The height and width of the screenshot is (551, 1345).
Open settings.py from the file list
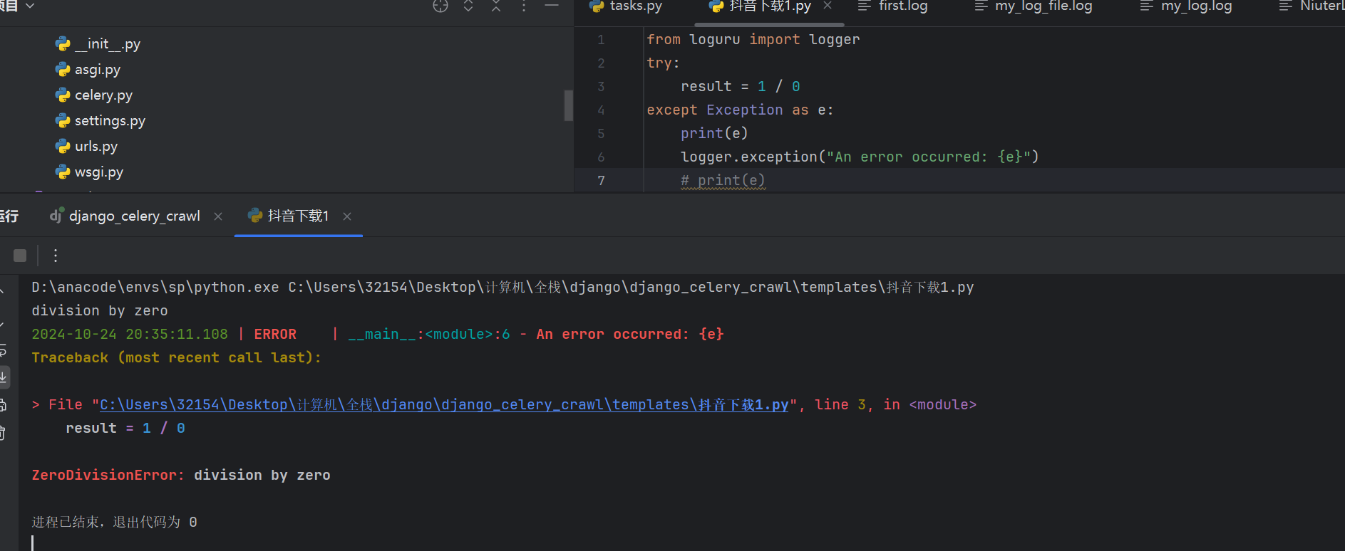101,121
